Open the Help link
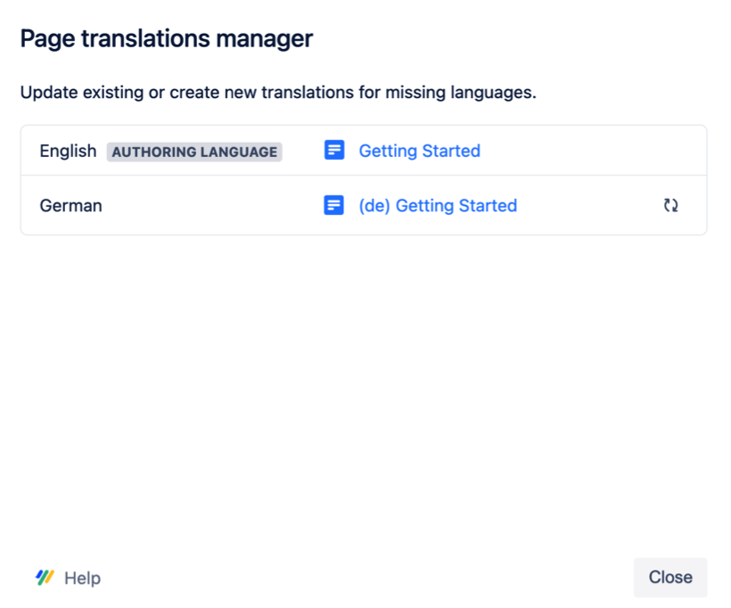Screen dimensions: 731x608 [81, 578]
